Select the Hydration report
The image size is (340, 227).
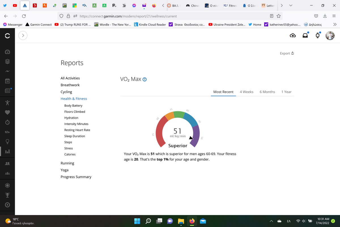pos(71,118)
